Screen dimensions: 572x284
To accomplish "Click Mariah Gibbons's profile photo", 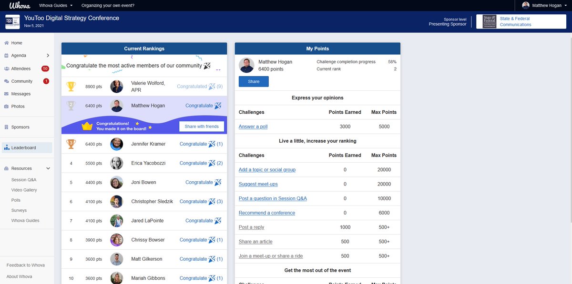I will click(117, 278).
